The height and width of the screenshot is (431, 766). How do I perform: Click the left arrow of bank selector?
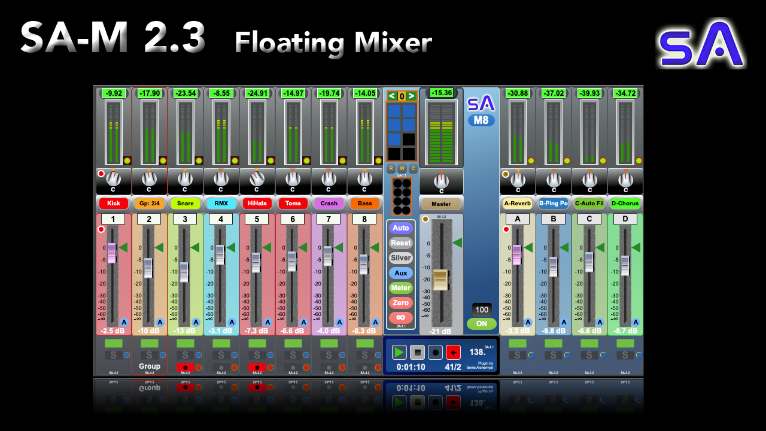tap(391, 96)
